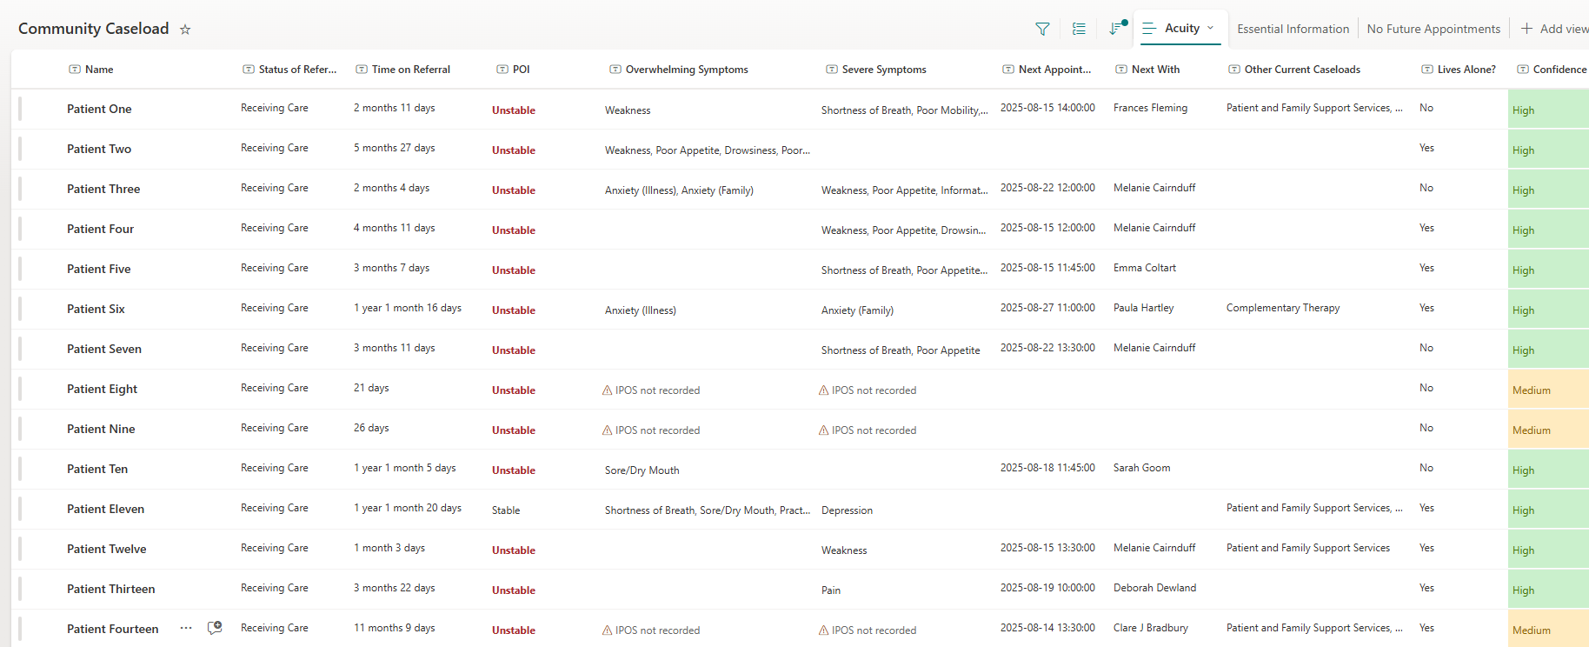Switch to the Essential Information view
1589x647 pixels.
click(1293, 29)
